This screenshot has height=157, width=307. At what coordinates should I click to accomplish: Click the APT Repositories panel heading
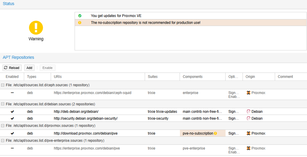(x=18, y=57)
